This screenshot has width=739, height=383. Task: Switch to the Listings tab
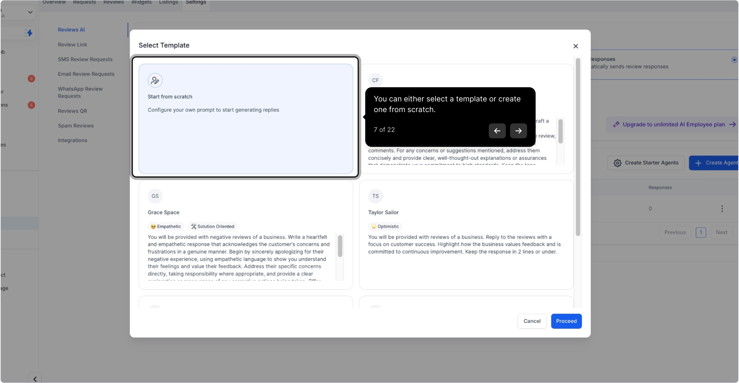coord(169,2)
